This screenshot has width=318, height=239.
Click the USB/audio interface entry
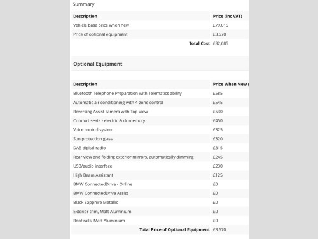coord(93,166)
